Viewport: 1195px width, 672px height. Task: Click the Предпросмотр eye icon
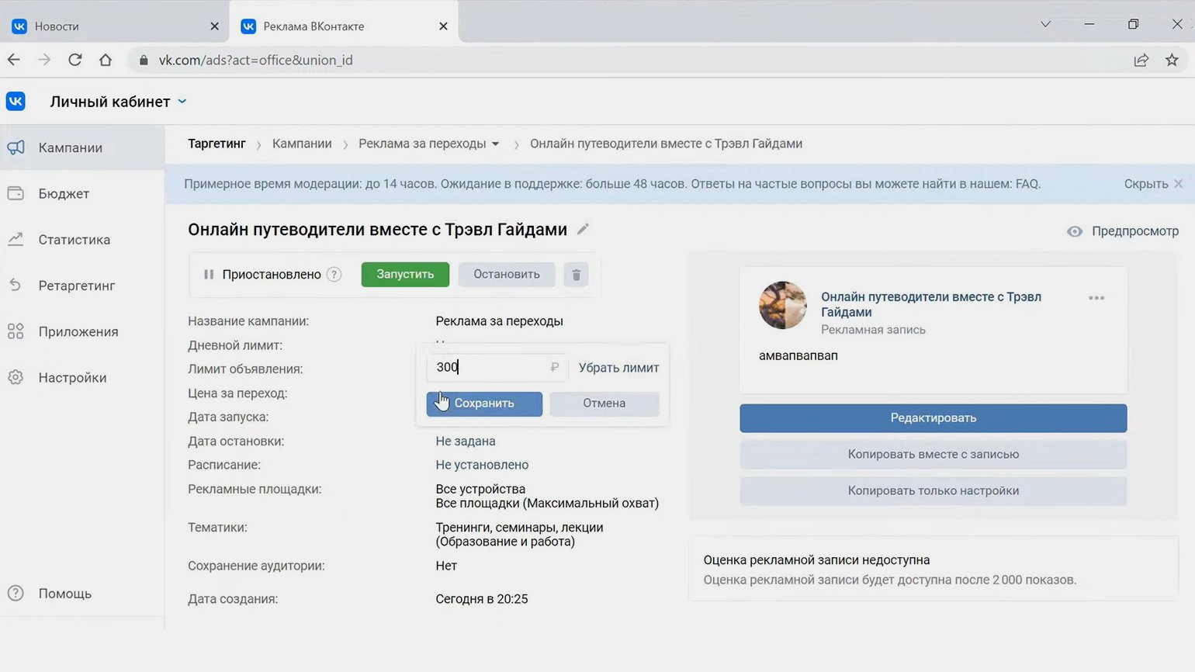tap(1075, 231)
